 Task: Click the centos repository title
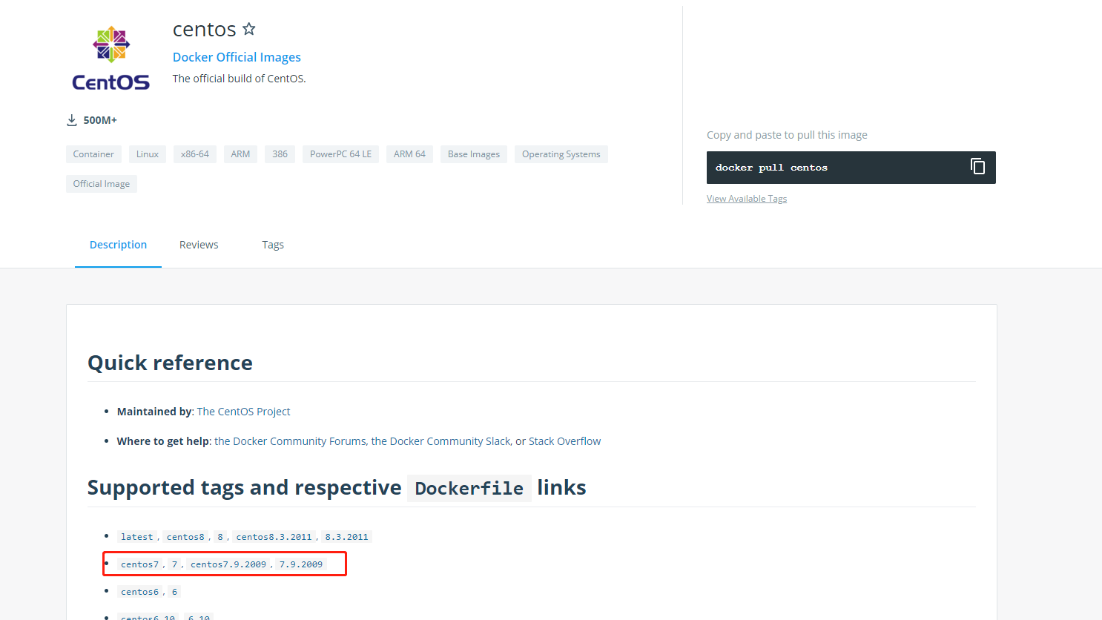pyautogui.click(x=205, y=29)
